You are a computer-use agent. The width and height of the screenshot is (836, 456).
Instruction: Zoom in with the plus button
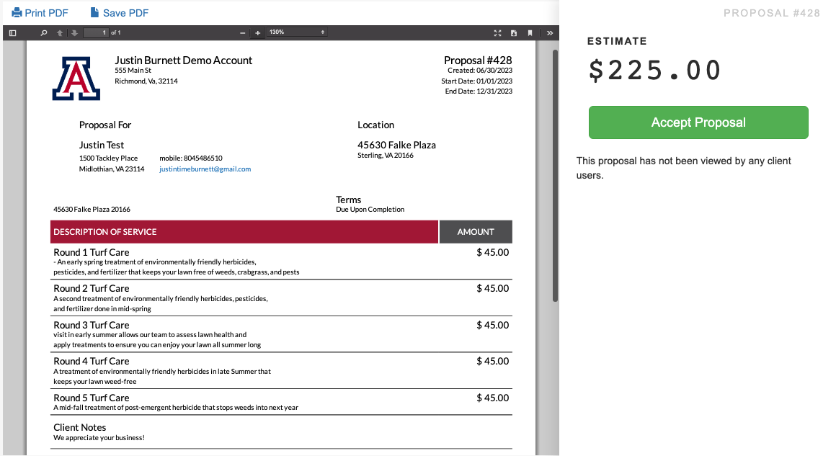[x=258, y=32]
